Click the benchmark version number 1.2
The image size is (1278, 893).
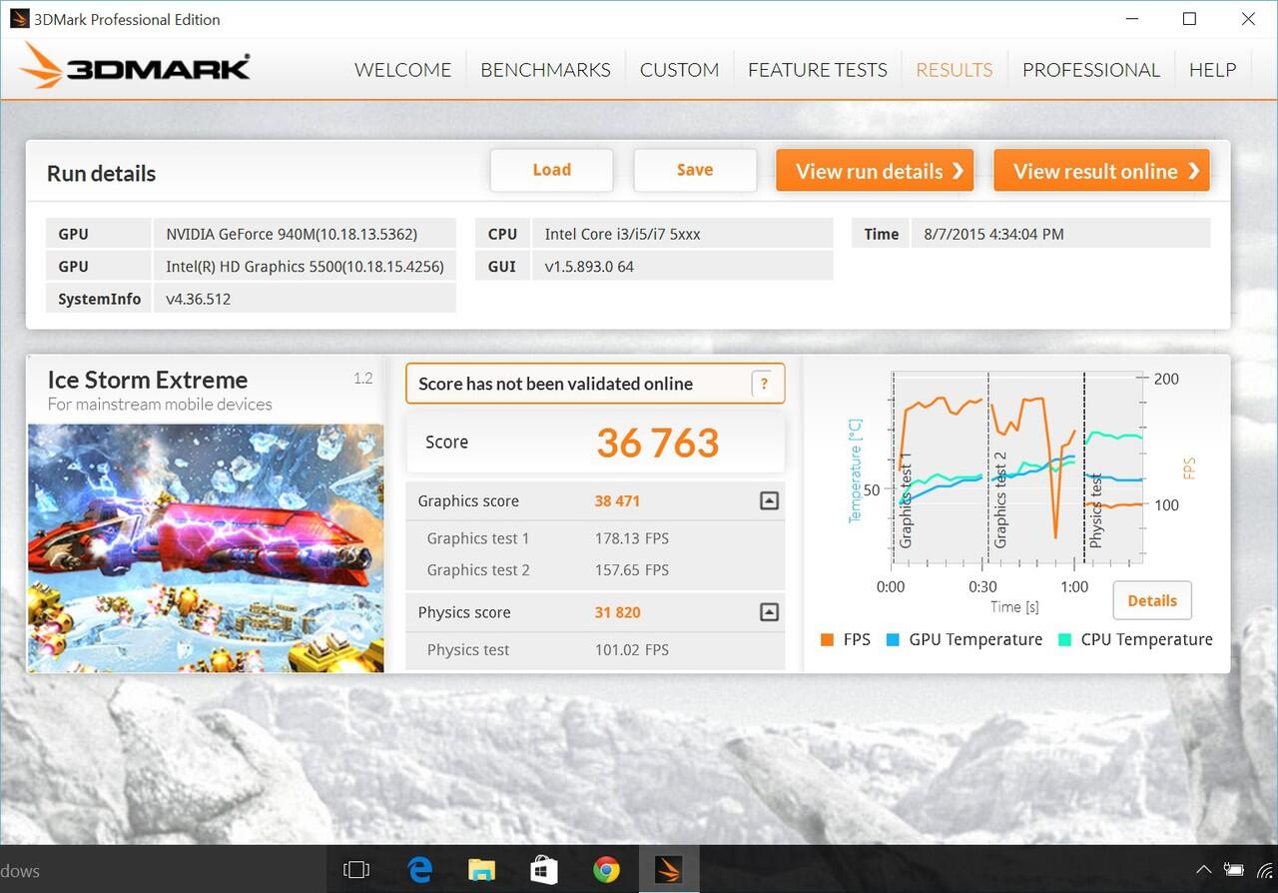tap(363, 379)
